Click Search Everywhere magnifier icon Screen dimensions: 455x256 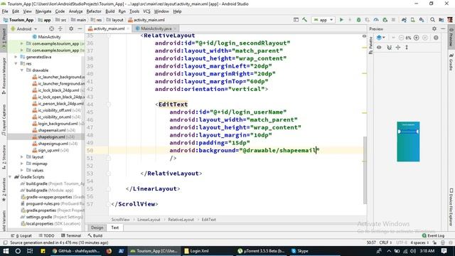(x=433, y=20)
